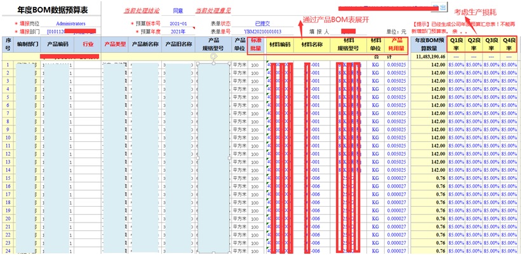Click the 序号 column header

click(8, 44)
